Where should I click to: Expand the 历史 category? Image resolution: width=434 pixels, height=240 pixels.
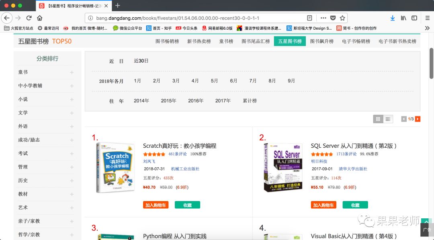pos(72,181)
